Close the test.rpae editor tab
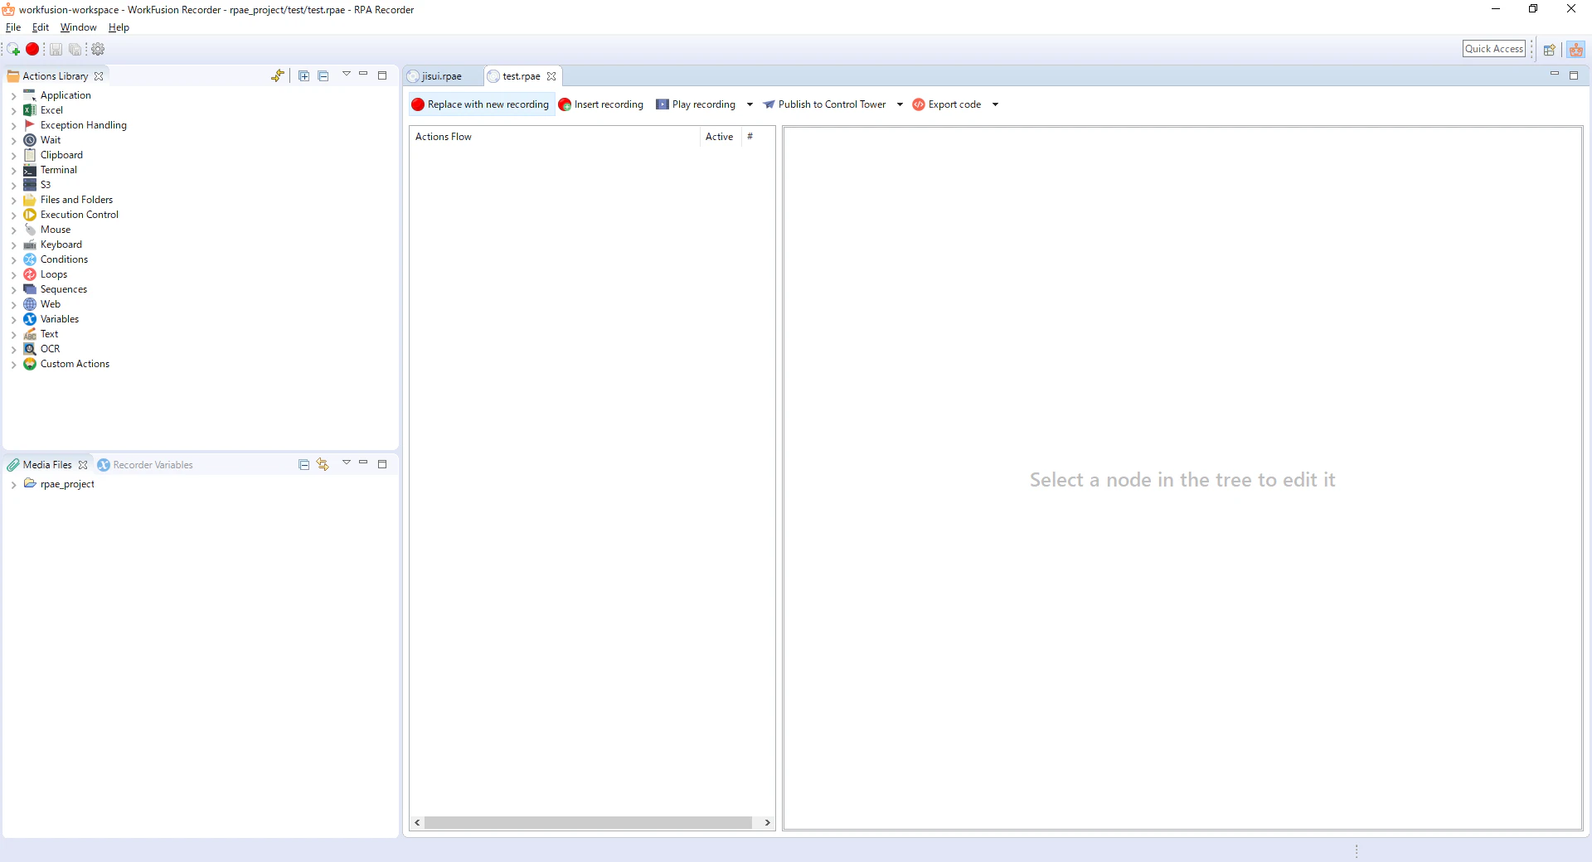 551,76
